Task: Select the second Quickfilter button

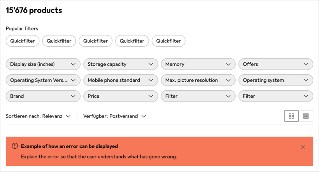Action: click(59, 41)
